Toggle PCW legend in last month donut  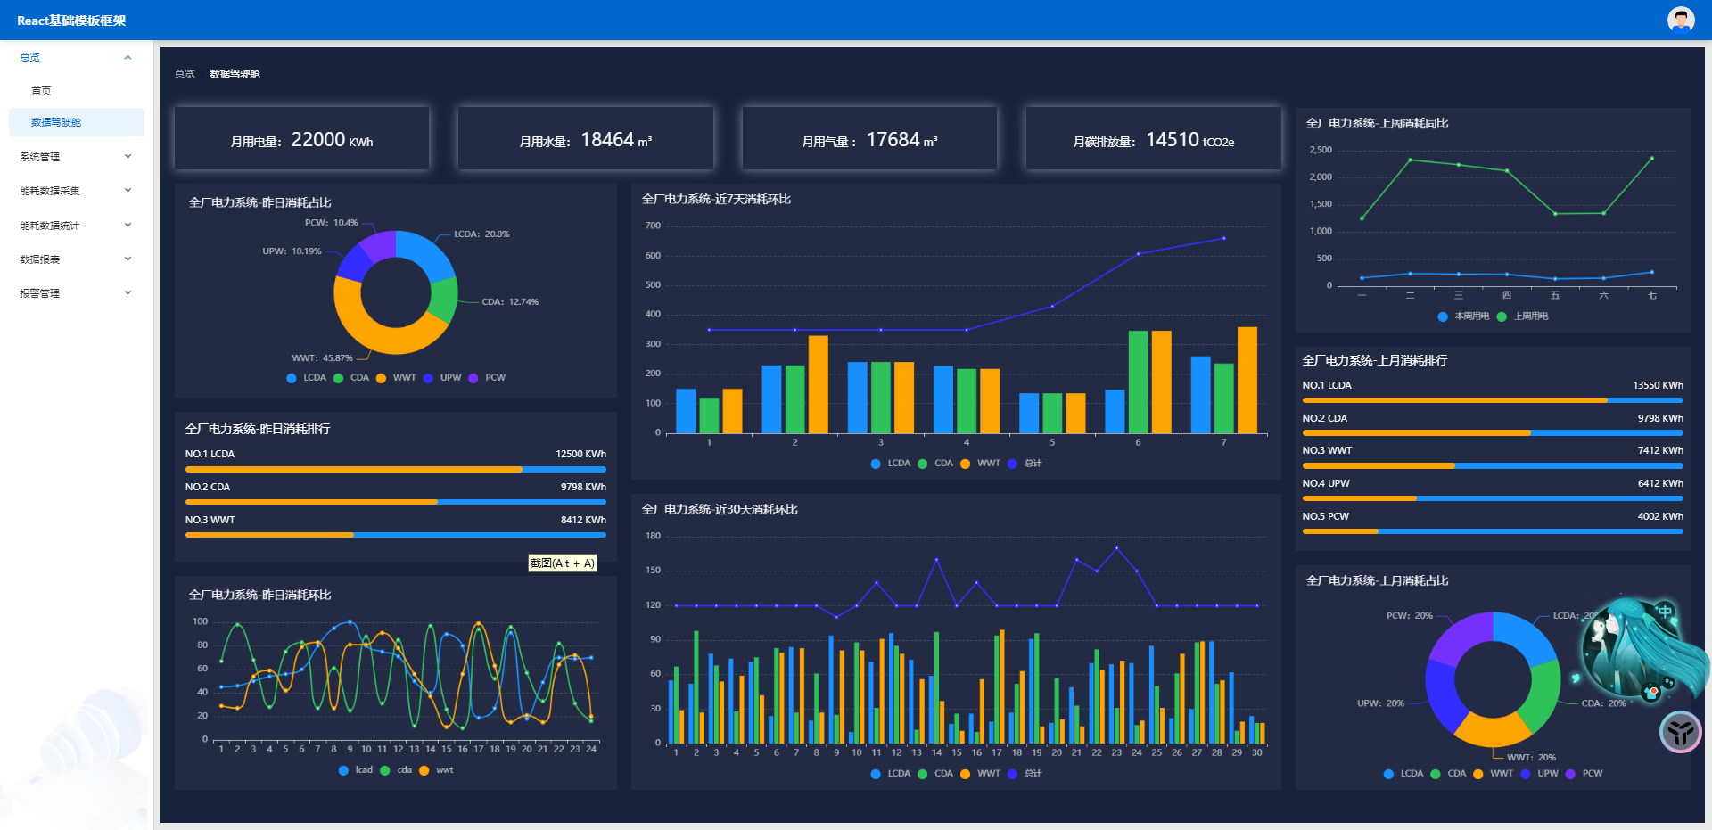pos(1584,774)
